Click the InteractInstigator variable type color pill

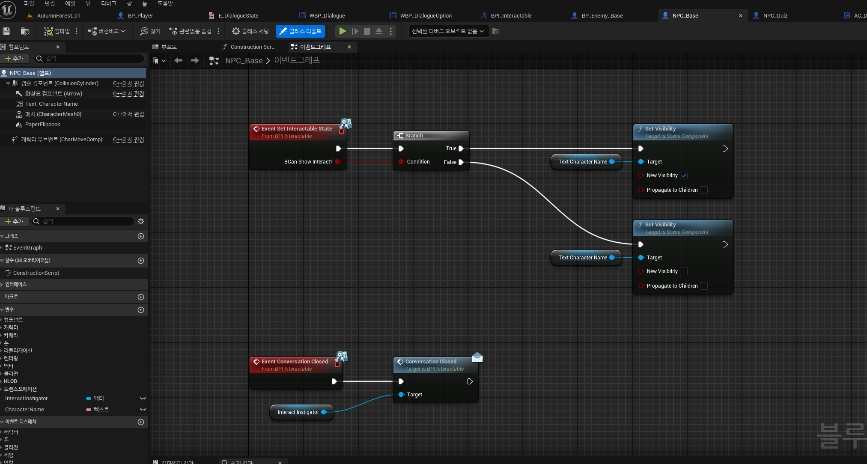coord(89,399)
